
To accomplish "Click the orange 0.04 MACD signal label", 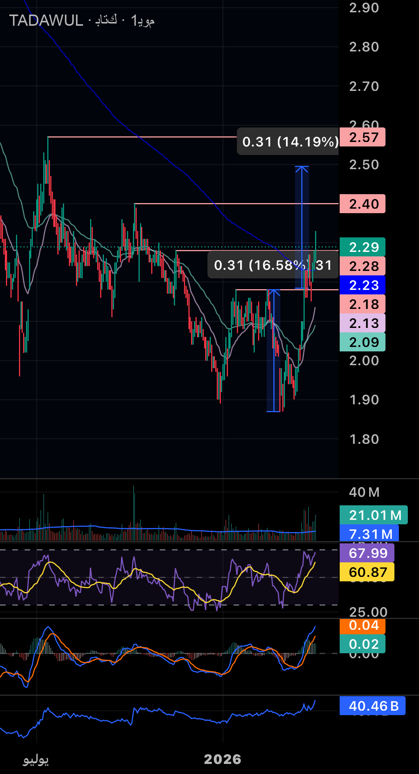I will pyautogui.click(x=362, y=625).
